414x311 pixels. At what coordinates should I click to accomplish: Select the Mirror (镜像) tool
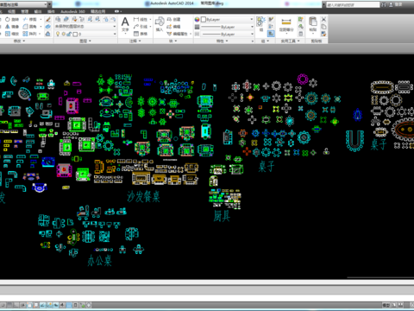(x=11, y=27)
